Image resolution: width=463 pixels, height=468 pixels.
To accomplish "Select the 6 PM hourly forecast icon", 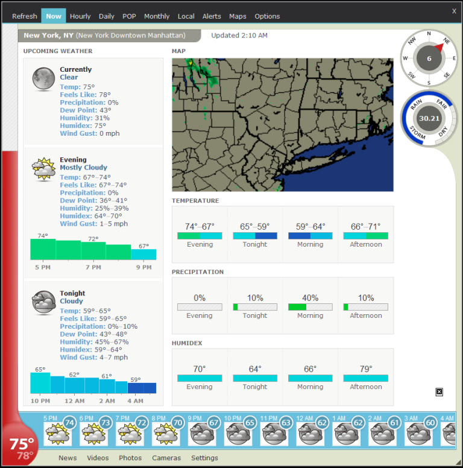I will (94, 434).
